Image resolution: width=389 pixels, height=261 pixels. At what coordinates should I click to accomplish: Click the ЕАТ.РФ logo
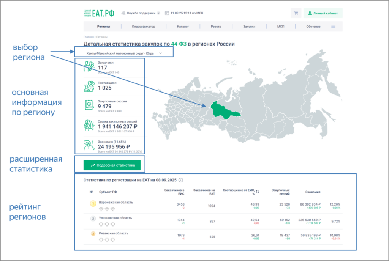98,13
